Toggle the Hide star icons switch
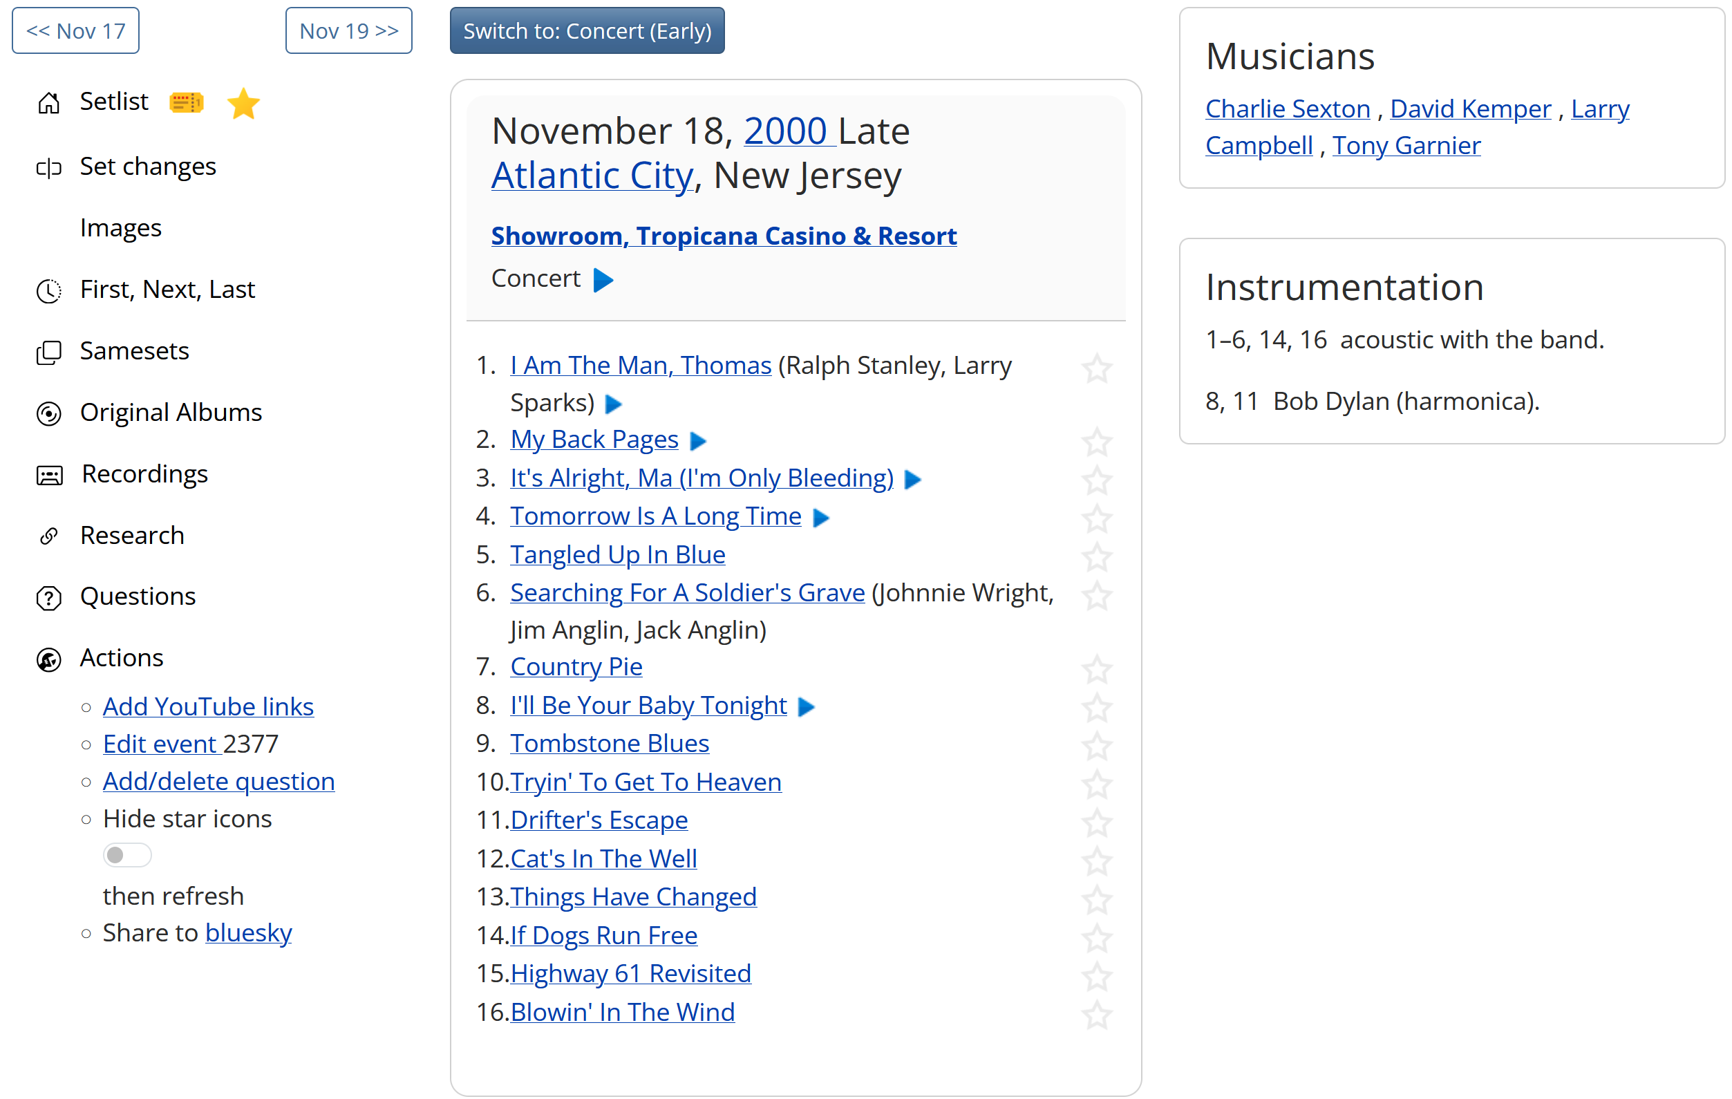The width and height of the screenshot is (1732, 1099). [x=126, y=854]
